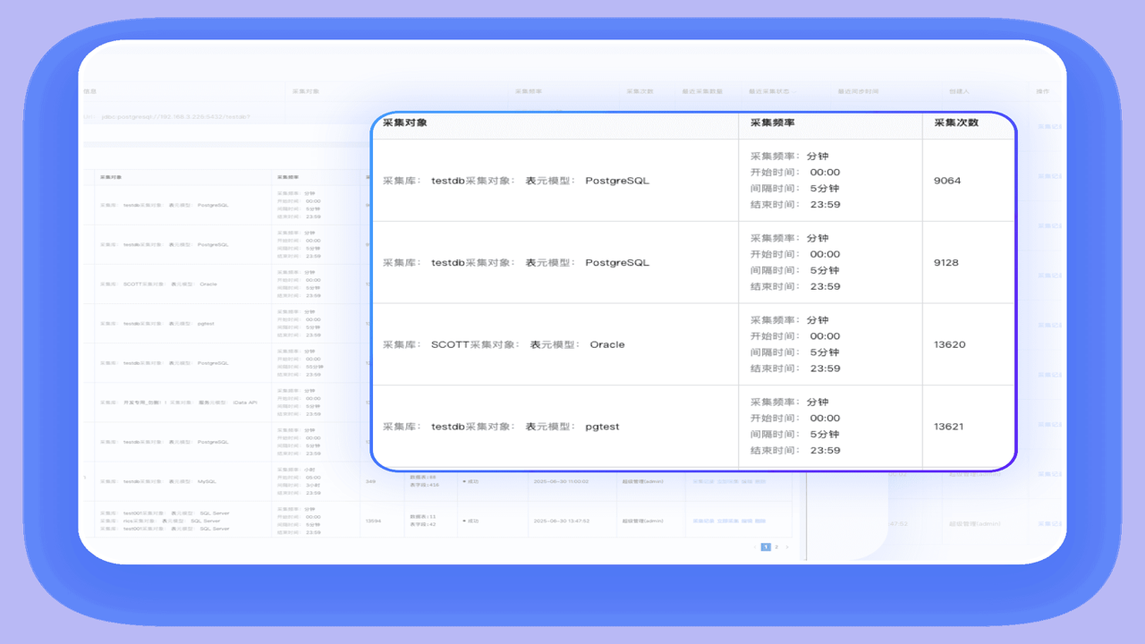Click the rics SQL Server line in the background table
The width and height of the screenshot is (1145, 644).
(x=160, y=521)
